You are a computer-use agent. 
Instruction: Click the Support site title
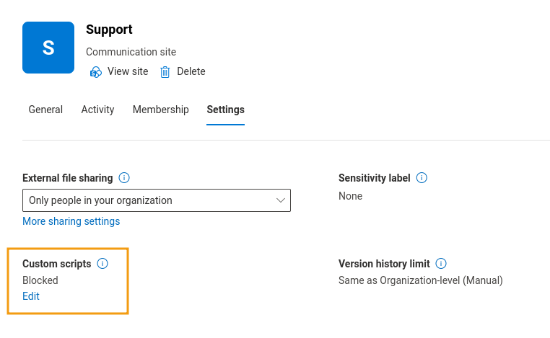click(109, 30)
